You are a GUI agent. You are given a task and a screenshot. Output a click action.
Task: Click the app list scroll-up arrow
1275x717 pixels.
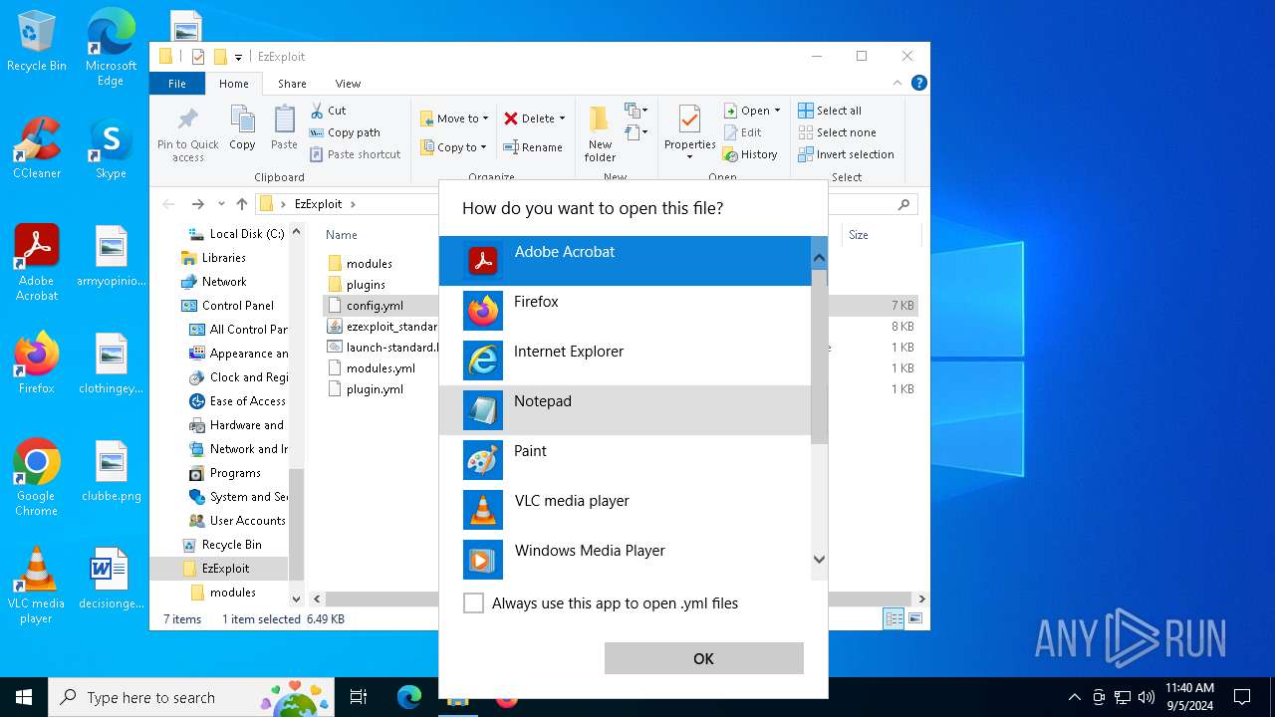click(x=819, y=259)
